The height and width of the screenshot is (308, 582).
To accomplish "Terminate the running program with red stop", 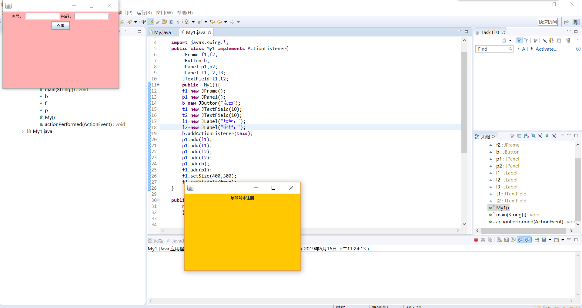I will [476, 240].
